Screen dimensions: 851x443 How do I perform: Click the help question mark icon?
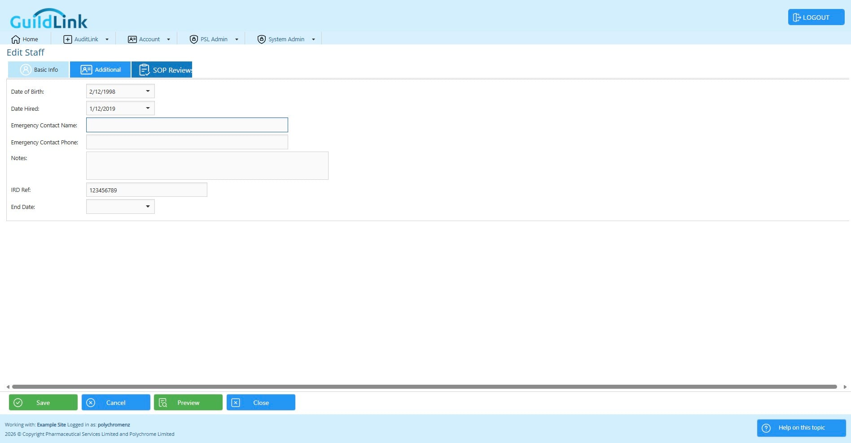(x=766, y=428)
